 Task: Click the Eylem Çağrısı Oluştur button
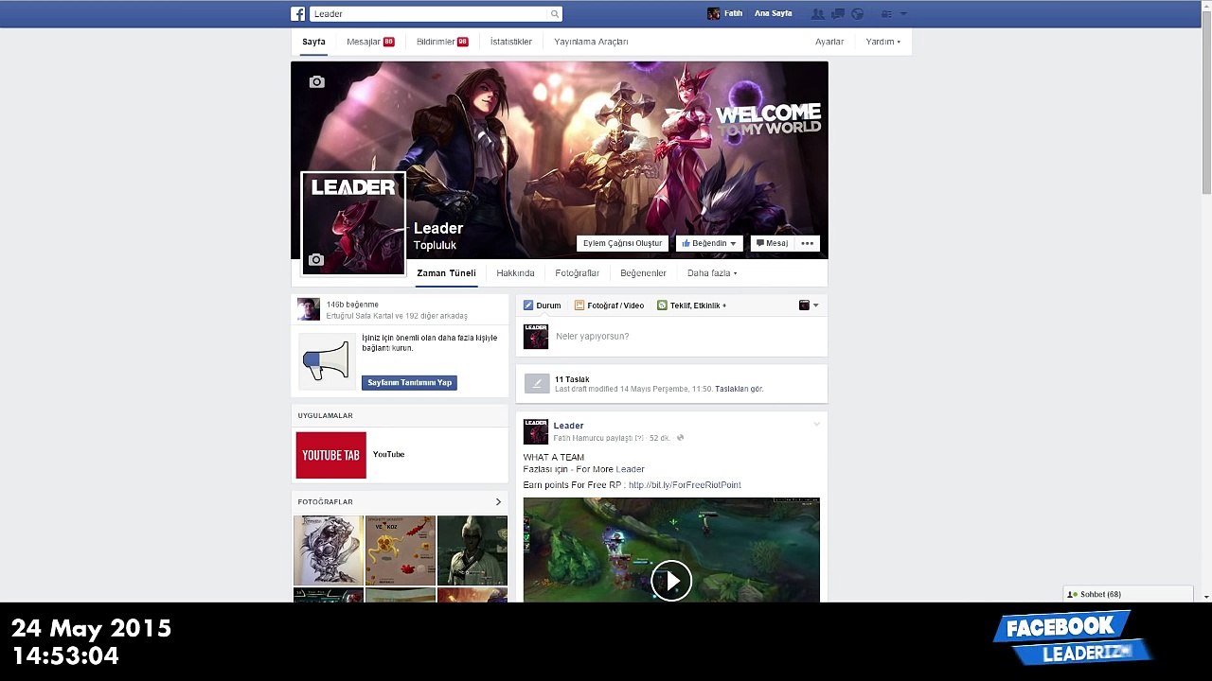pos(622,243)
